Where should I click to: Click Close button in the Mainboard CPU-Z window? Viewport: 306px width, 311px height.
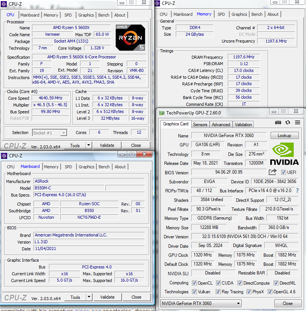click(x=137, y=297)
